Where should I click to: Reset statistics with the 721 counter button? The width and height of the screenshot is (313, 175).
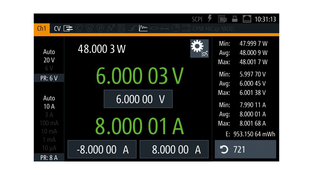[245, 150]
